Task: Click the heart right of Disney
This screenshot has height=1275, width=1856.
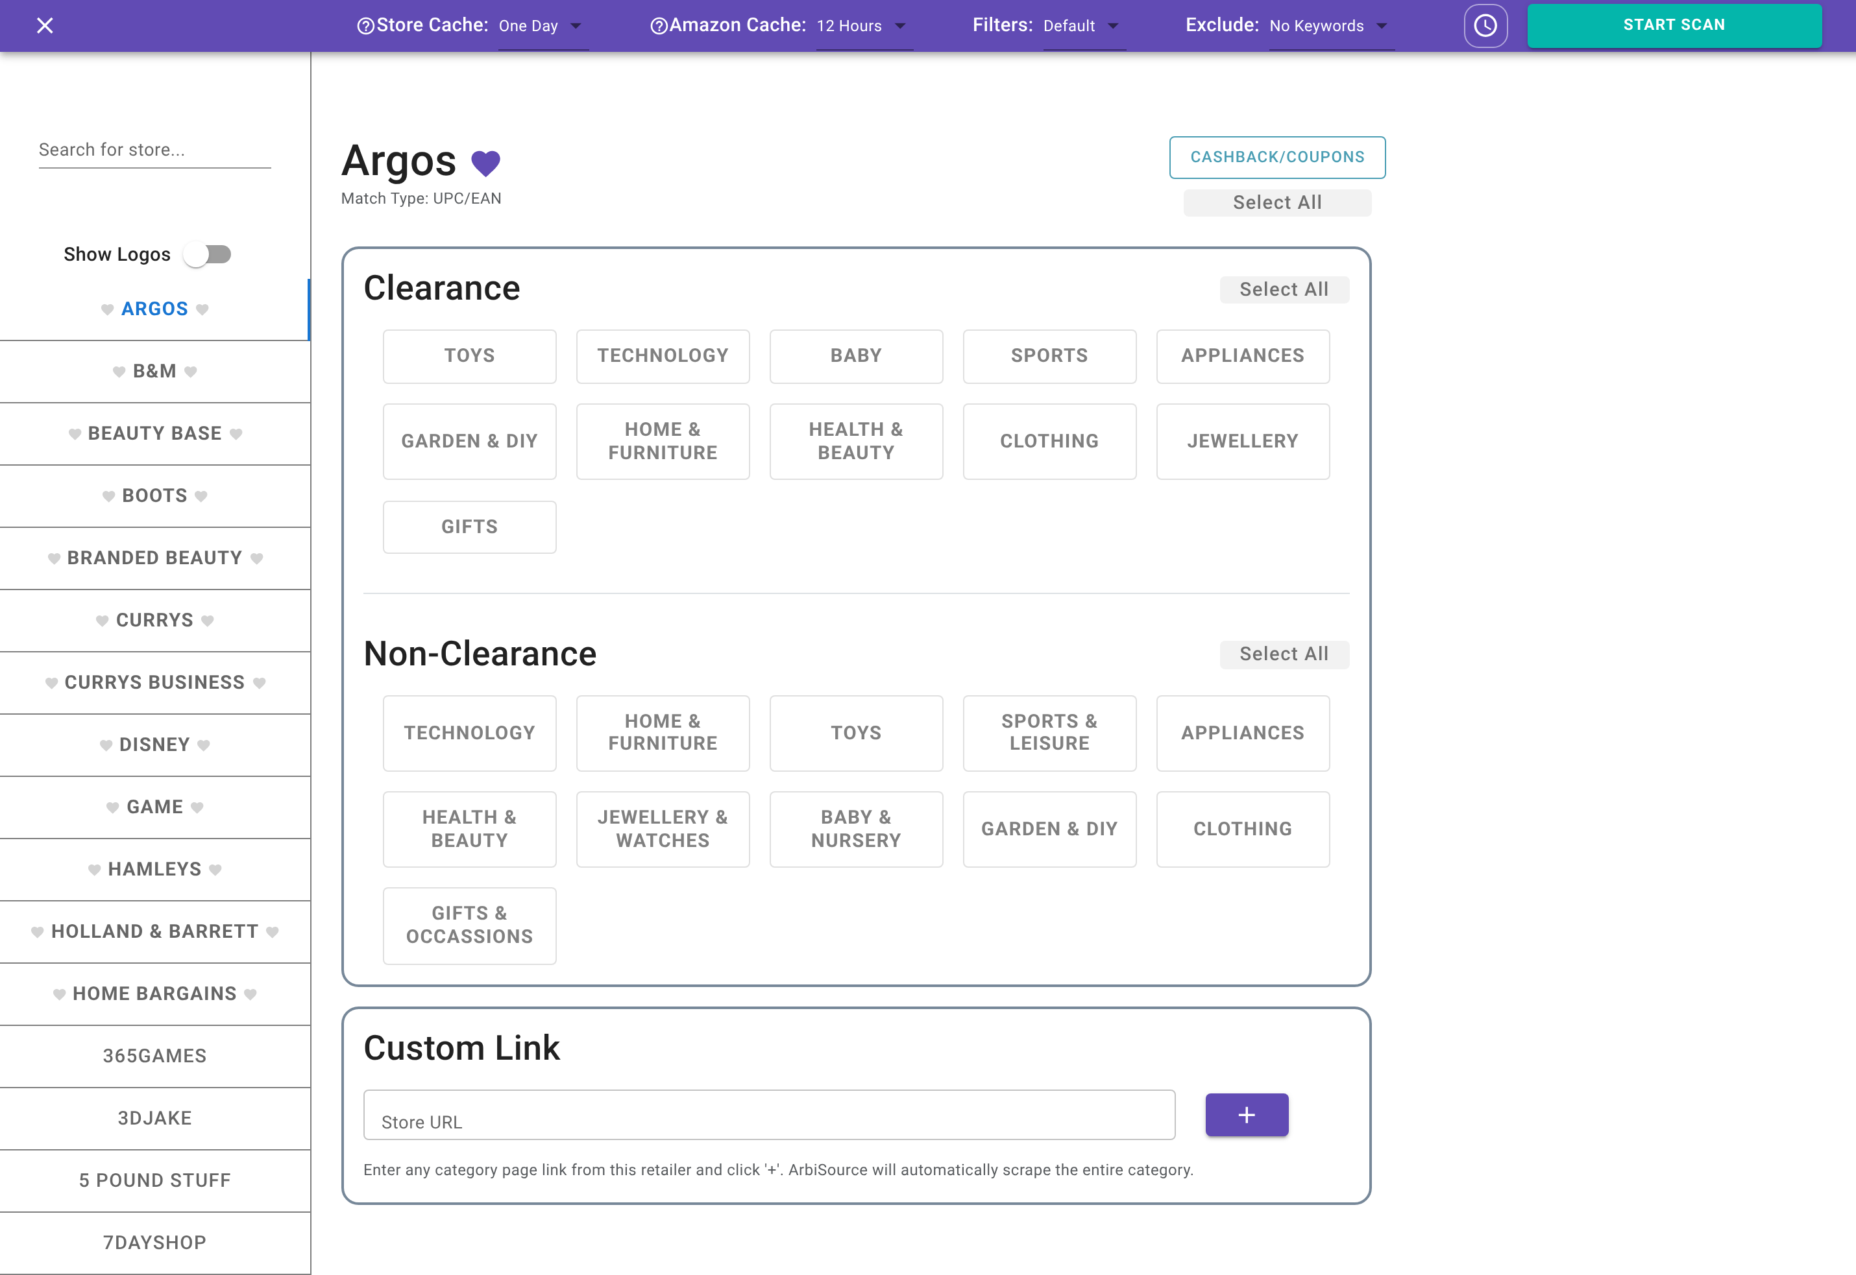Action: tap(204, 745)
